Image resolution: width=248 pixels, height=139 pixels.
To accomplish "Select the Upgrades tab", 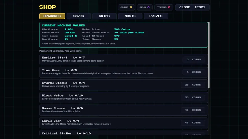I will [52, 16].
